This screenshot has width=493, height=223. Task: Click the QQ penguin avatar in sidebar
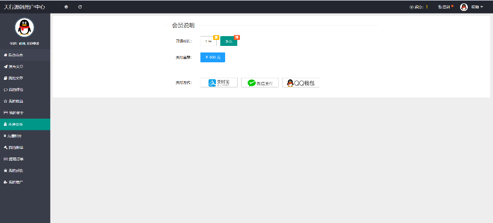tap(24, 27)
